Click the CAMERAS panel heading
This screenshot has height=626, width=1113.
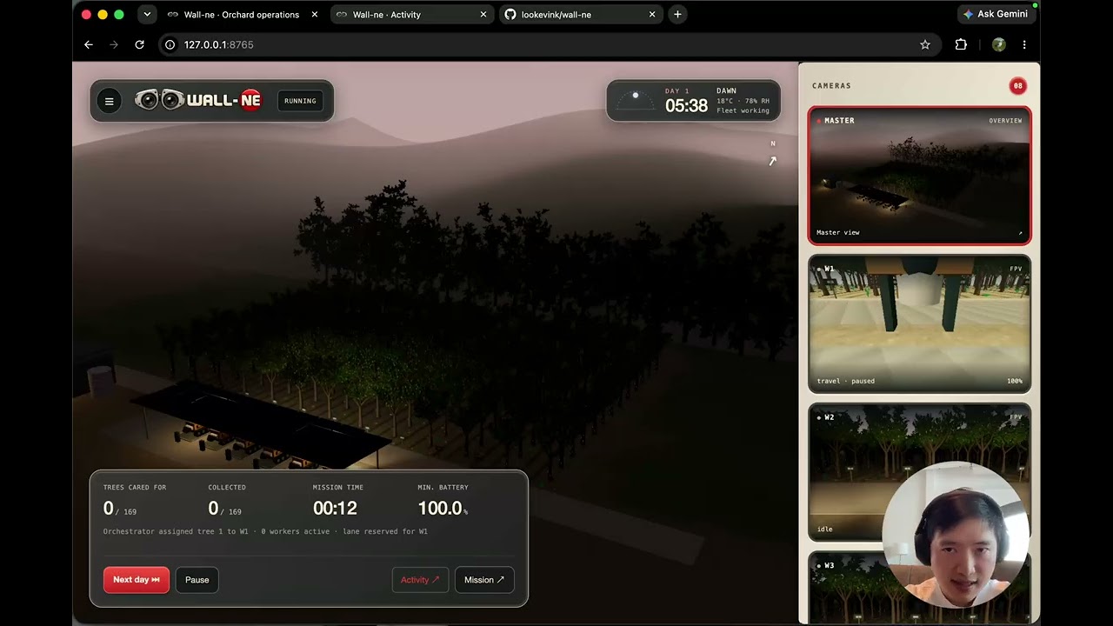coord(831,86)
